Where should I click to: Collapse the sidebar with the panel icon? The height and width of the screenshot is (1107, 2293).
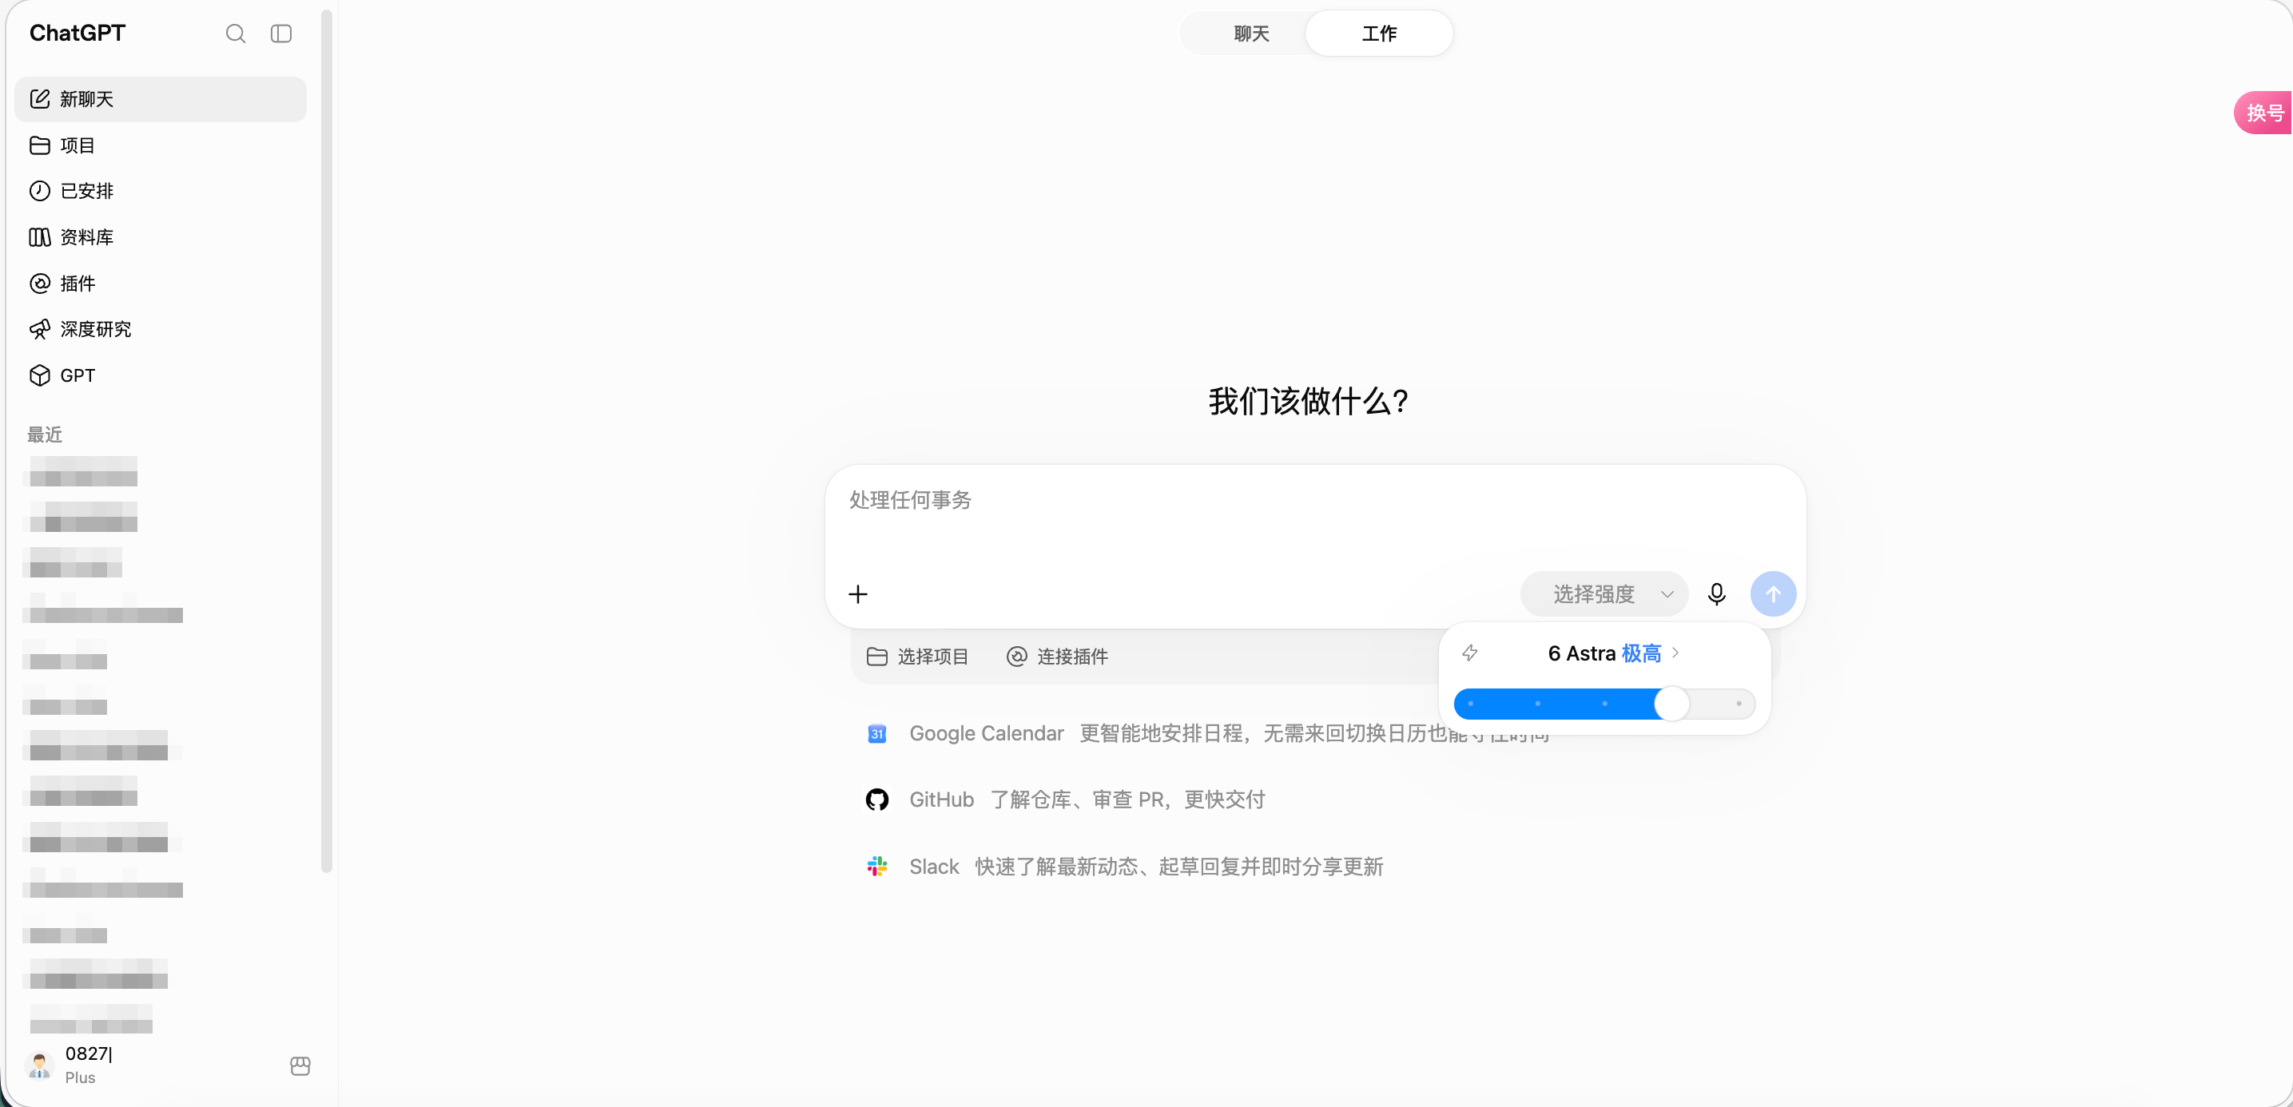pos(281,34)
